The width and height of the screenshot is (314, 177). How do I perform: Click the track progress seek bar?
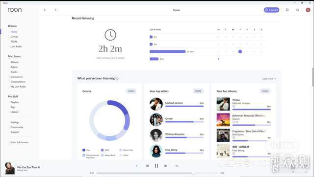click(157, 173)
